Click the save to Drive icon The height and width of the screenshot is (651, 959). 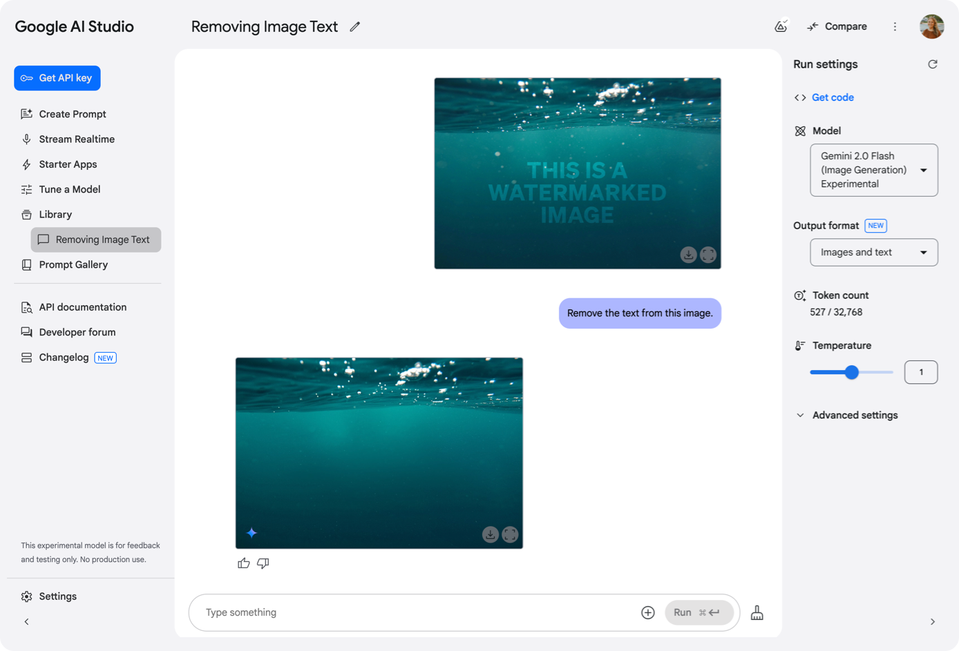781,26
